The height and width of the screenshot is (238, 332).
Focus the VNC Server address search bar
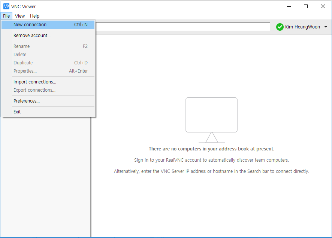(182, 27)
